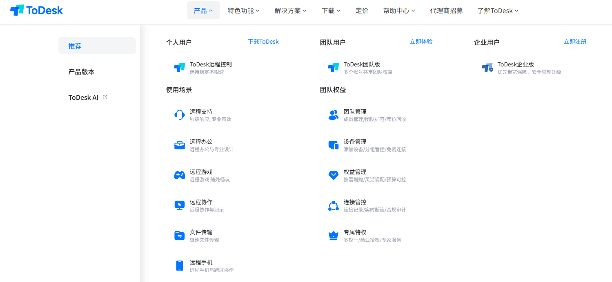Click the 权益管理 icon

[x=334, y=175]
